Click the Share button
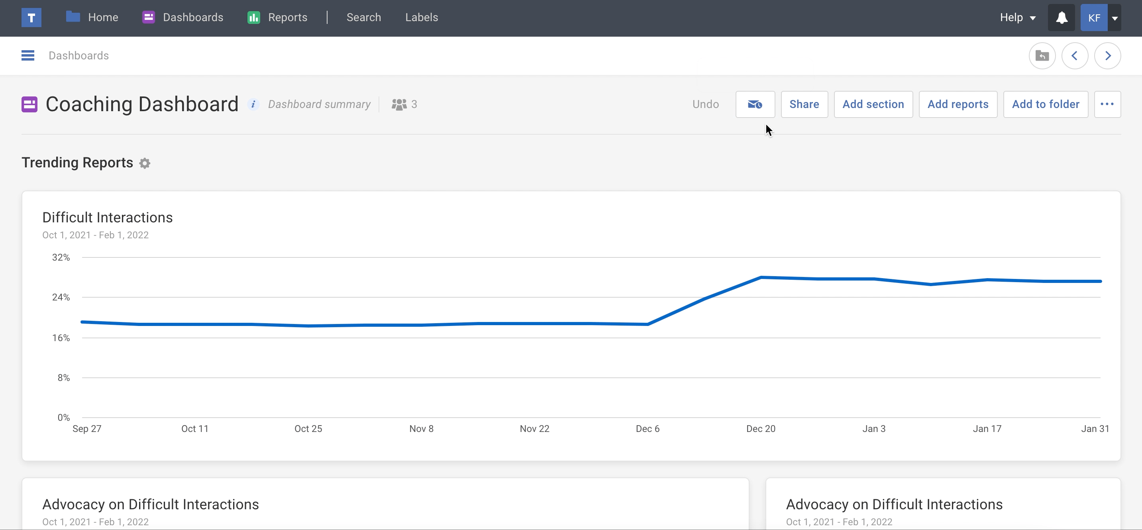This screenshot has width=1142, height=530. [804, 104]
